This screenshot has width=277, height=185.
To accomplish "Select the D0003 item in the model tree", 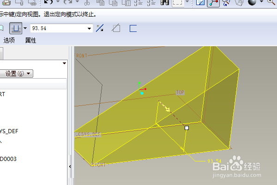I will pyautogui.click(x=8, y=159).
